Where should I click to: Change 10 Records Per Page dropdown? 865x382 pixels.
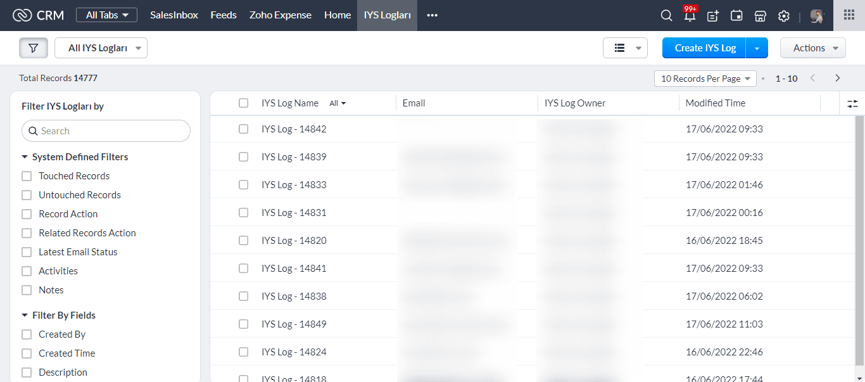tap(705, 79)
